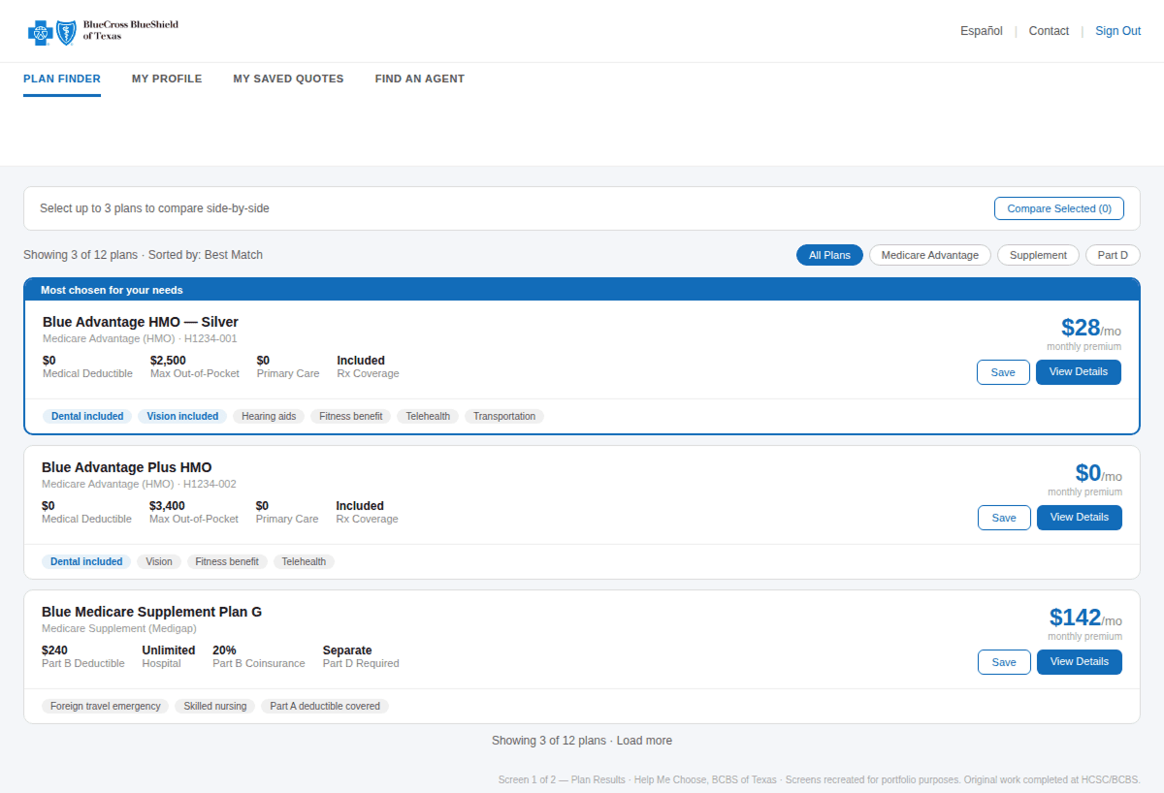1164x793 pixels.
Task: Click Fitness benefit tag on Plus HMO
Action: click(228, 561)
